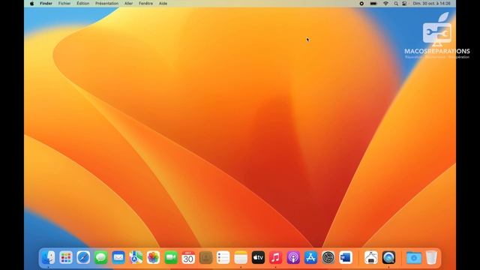Open the Finder menu

pyautogui.click(x=46, y=3)
